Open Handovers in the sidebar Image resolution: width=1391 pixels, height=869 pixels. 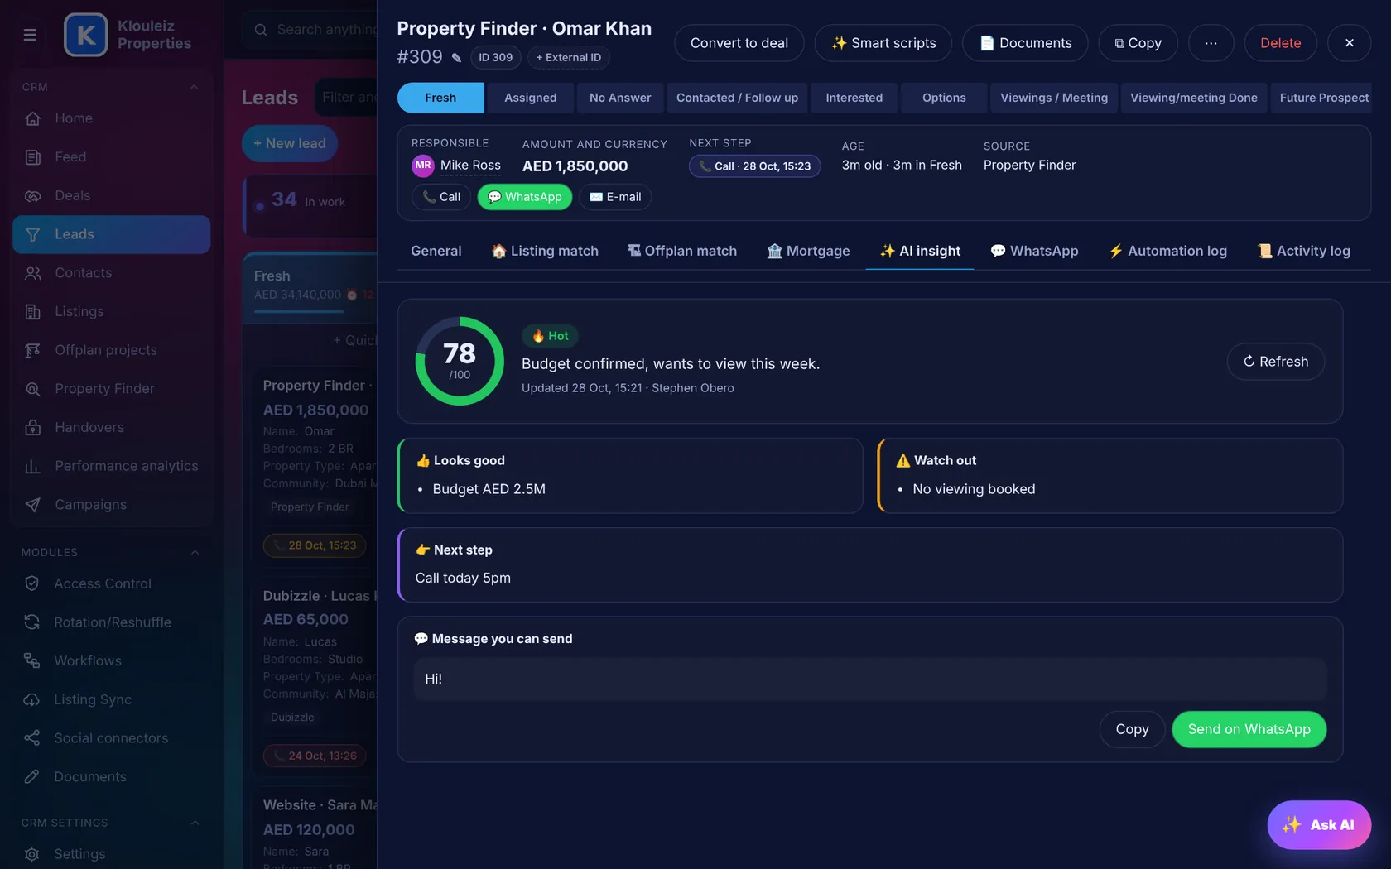point(111,428)
